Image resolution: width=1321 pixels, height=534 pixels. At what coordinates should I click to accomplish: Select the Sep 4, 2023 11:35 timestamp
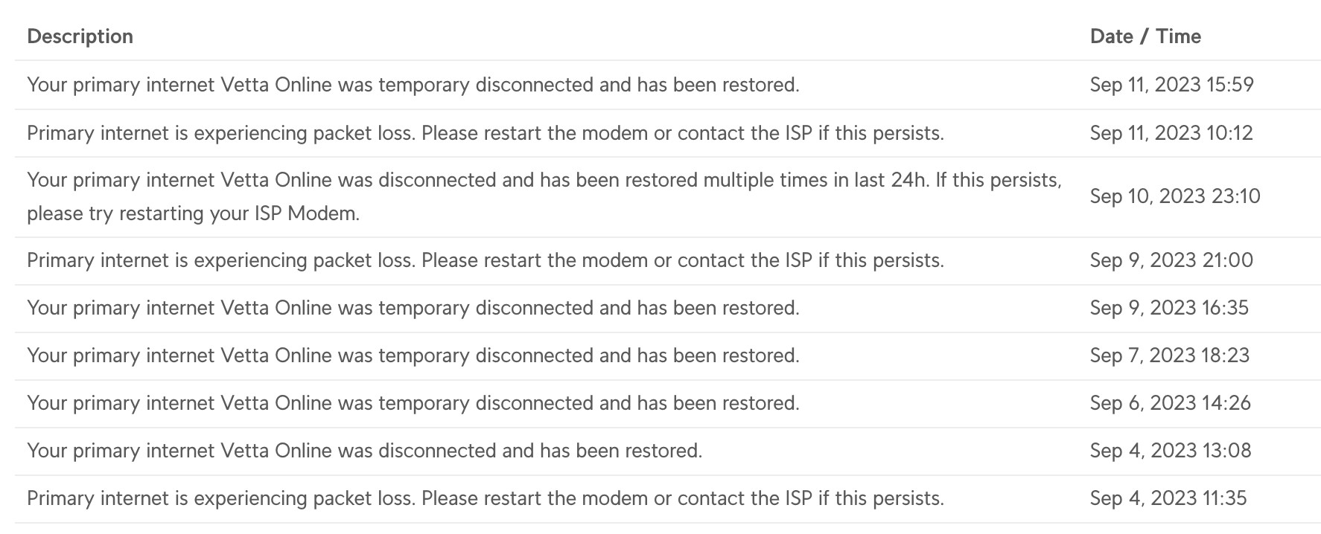coord(1168,498)
